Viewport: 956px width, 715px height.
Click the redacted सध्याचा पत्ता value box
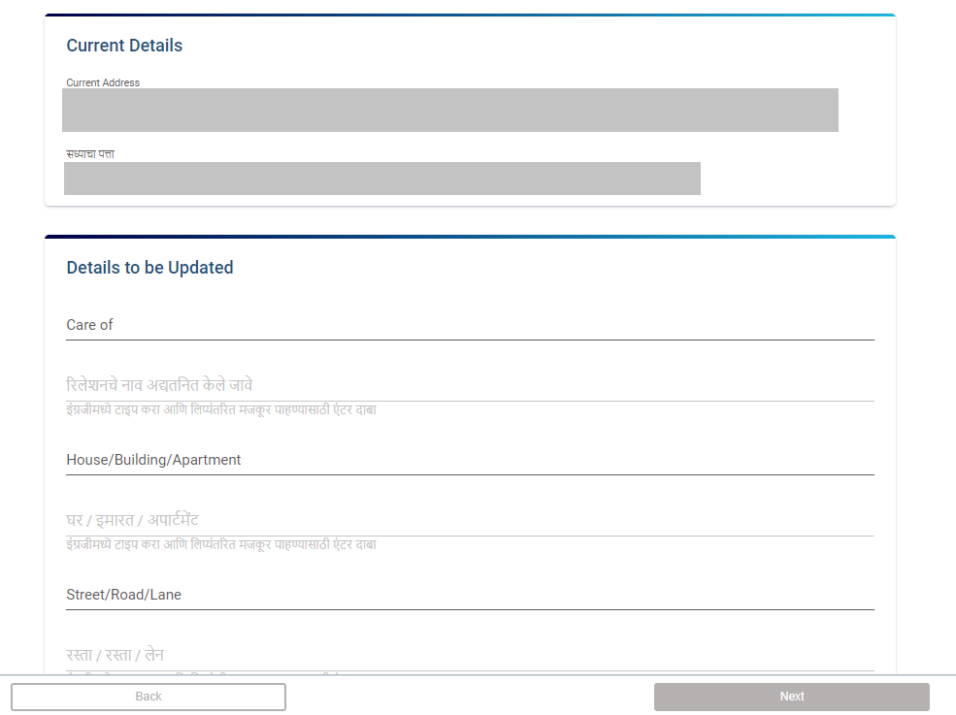point(381,179)
